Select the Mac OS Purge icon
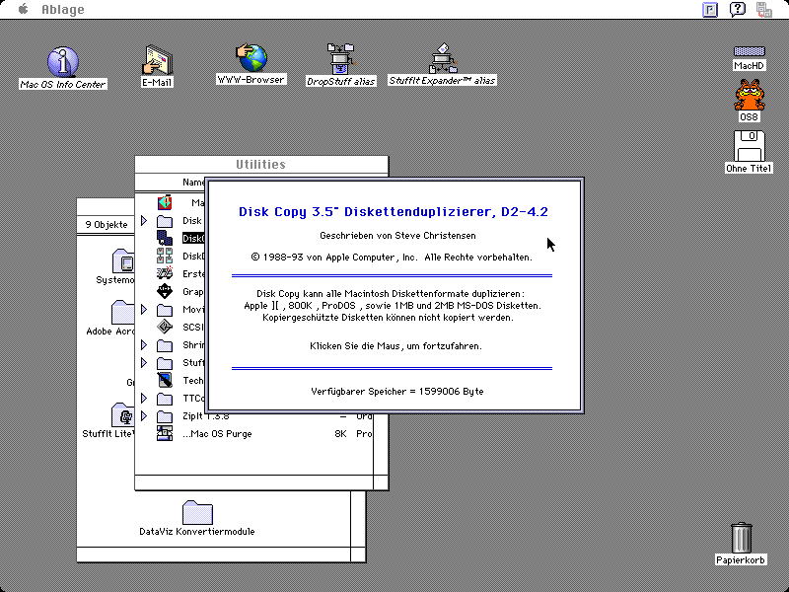Viewport: 789px width, 592px height. pos(165,433)
